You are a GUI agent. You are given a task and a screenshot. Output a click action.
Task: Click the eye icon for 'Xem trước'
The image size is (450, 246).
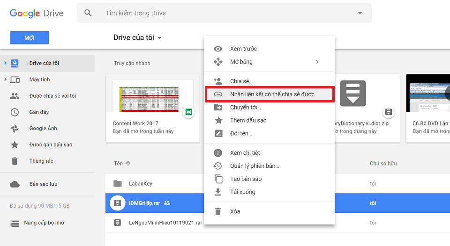coord(218,49)
